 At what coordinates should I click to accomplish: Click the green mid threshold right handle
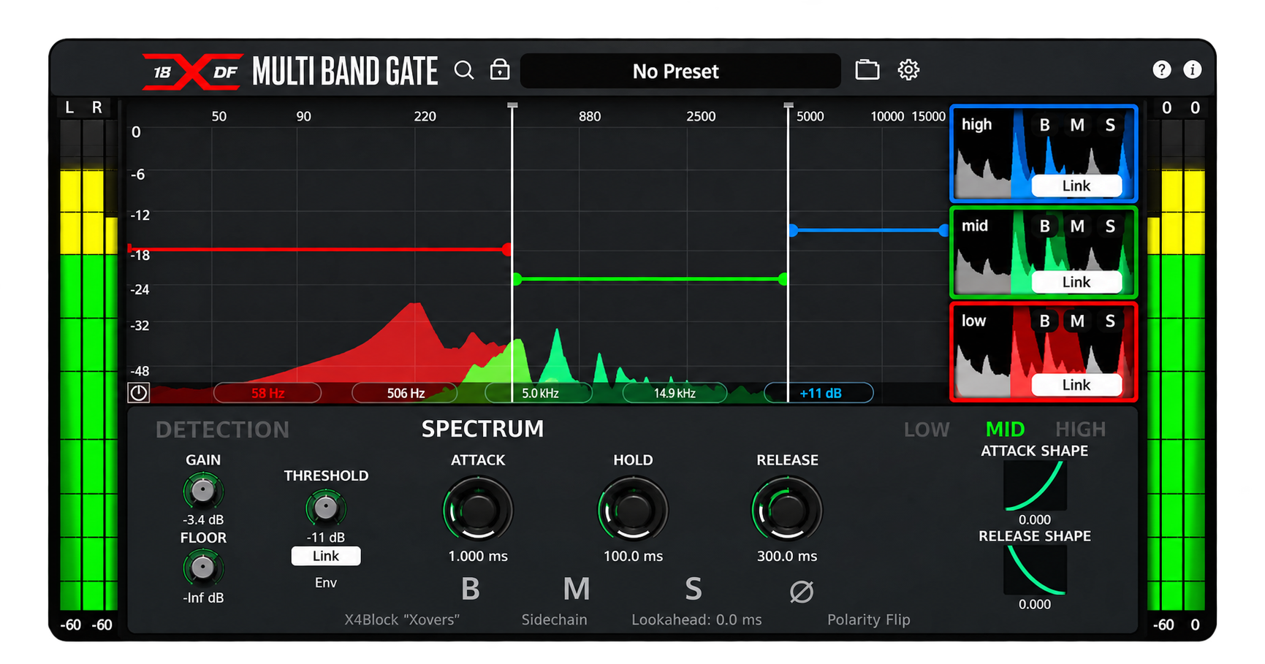click(783, 279)
